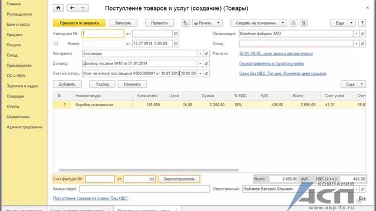This screenshot has width=376, height=211.
Task: Click the first icon after Создать на основании
Action: pos(293,23)
